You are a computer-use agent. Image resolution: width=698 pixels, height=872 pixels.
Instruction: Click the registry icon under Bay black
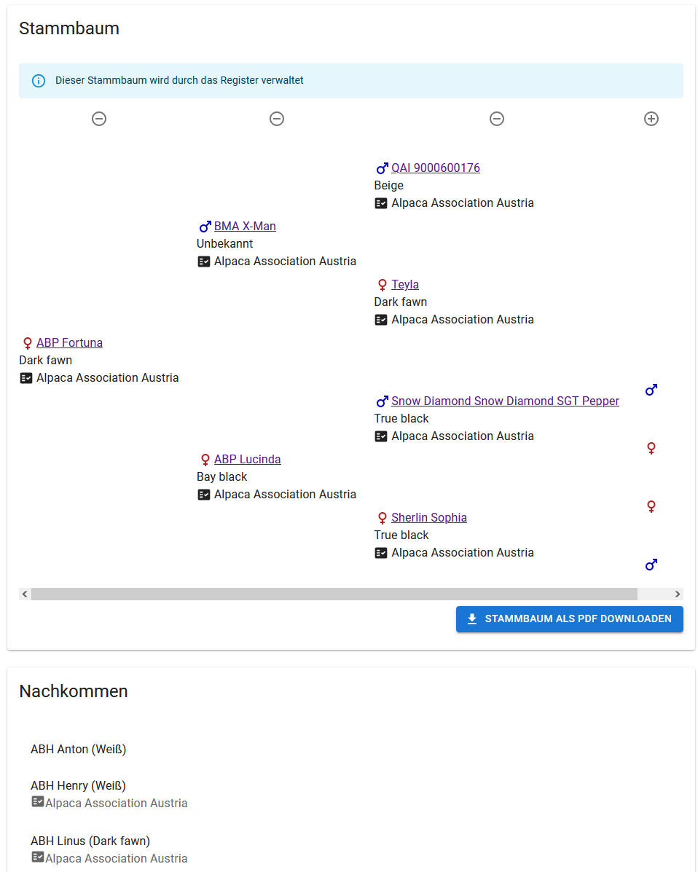coord(203,495)
